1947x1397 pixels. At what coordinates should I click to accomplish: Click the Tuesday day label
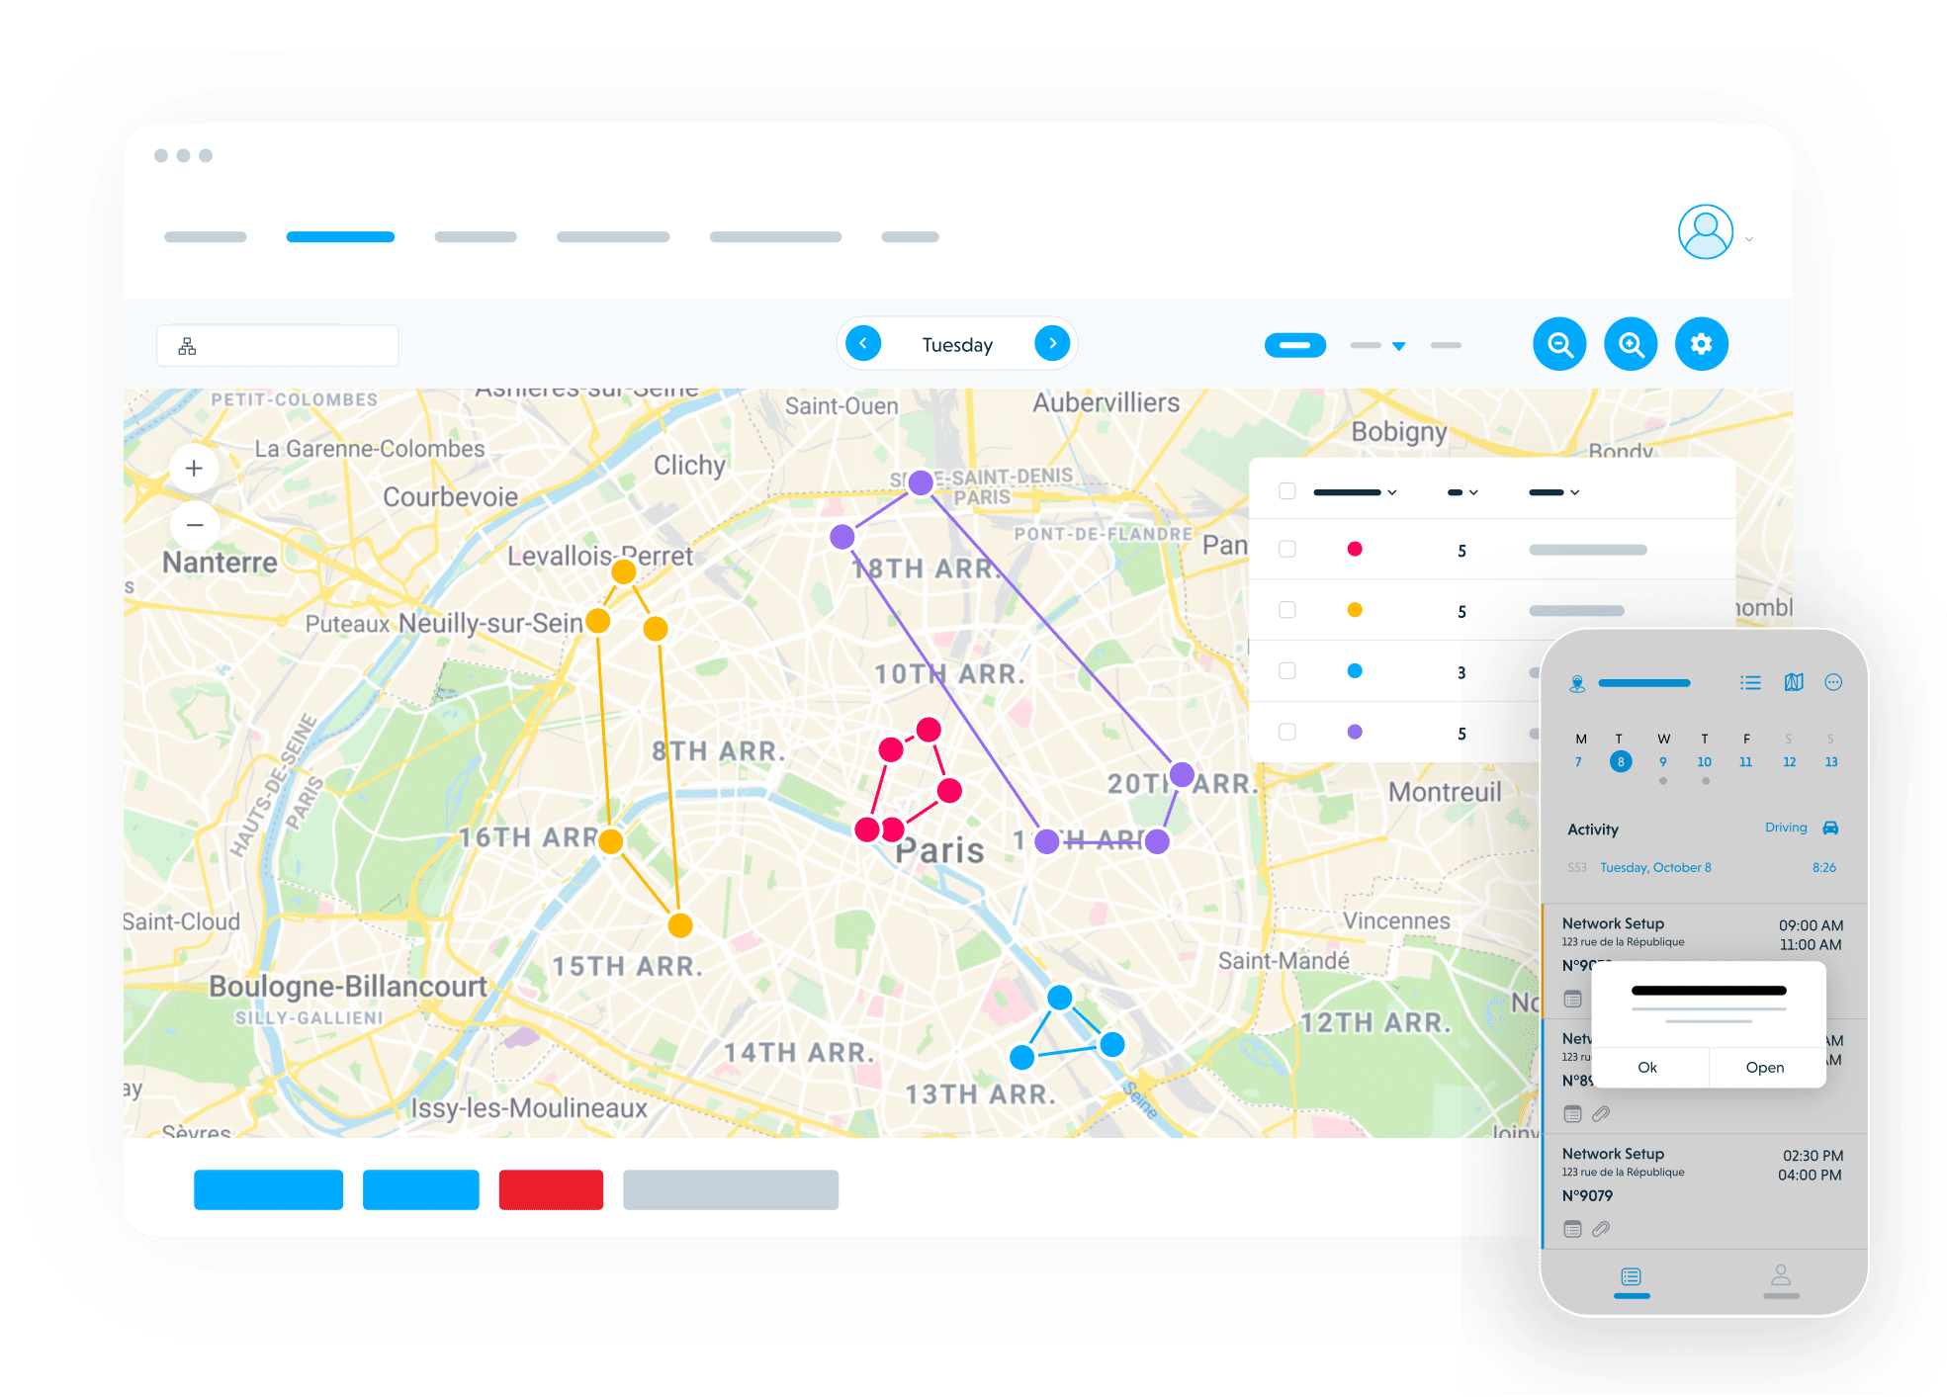[957, 344]
